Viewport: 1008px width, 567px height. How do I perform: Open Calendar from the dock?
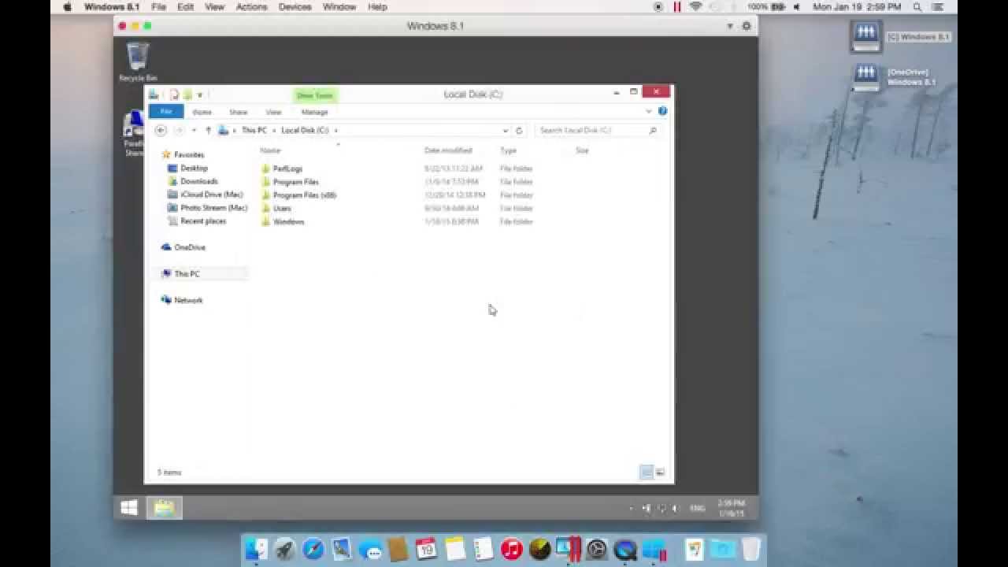click(x=426, y=549)
